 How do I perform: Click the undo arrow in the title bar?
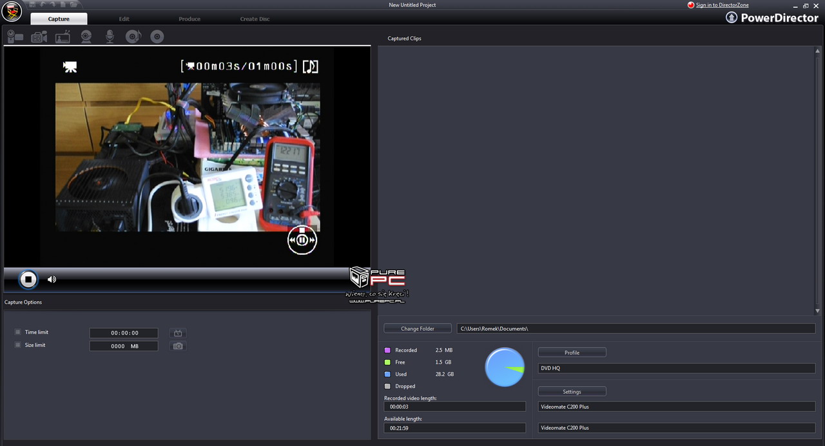click(x=43, y=5)
